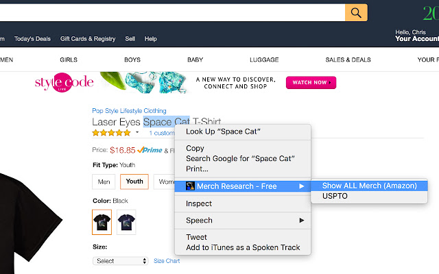The height and width of the screenshot is (274, 439).
Task: Open the Pop Style Lifestyle Clothing link
Action: (129, 110)
